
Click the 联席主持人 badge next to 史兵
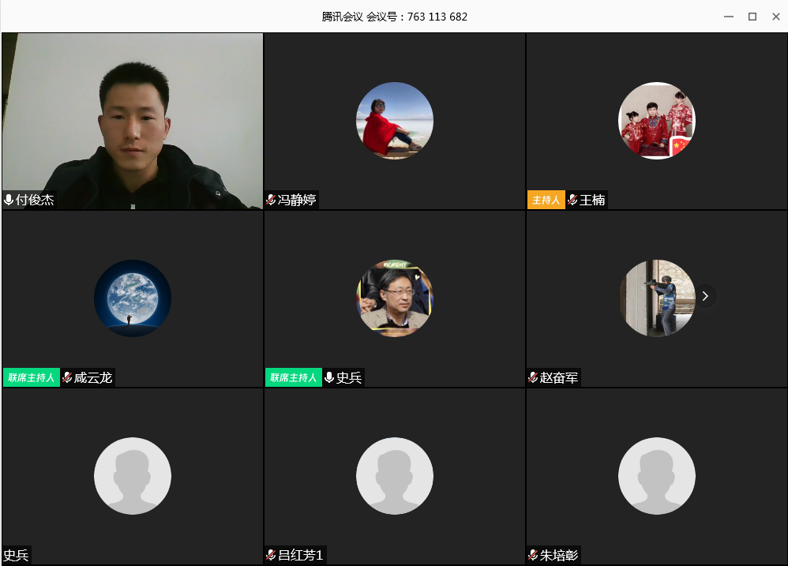(293, 378)
